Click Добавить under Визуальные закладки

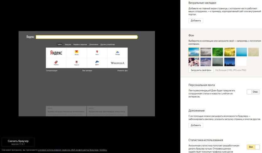pos(196,20)
